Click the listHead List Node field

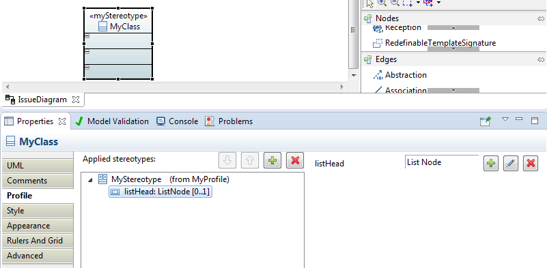pos(442,162)
